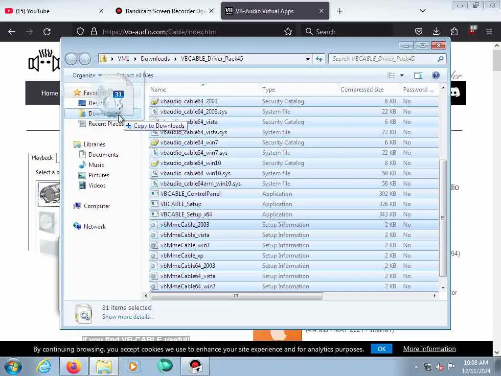501x376 pixels.
Task: List all tabs dropdown arrow
Action: click(422, 11)
